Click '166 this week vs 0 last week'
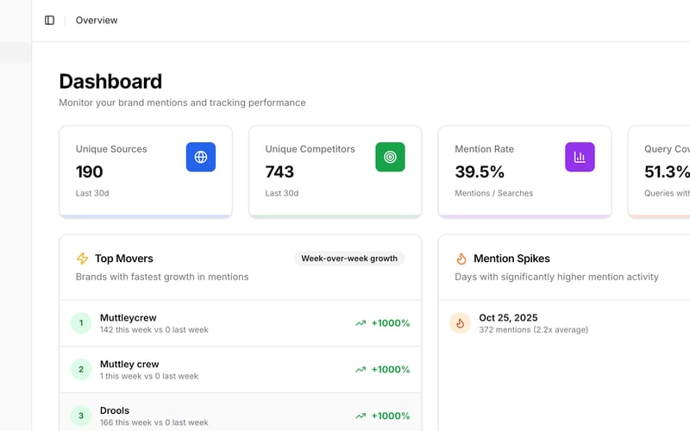Screen dimensions: 690x431 tap(154, 422)
